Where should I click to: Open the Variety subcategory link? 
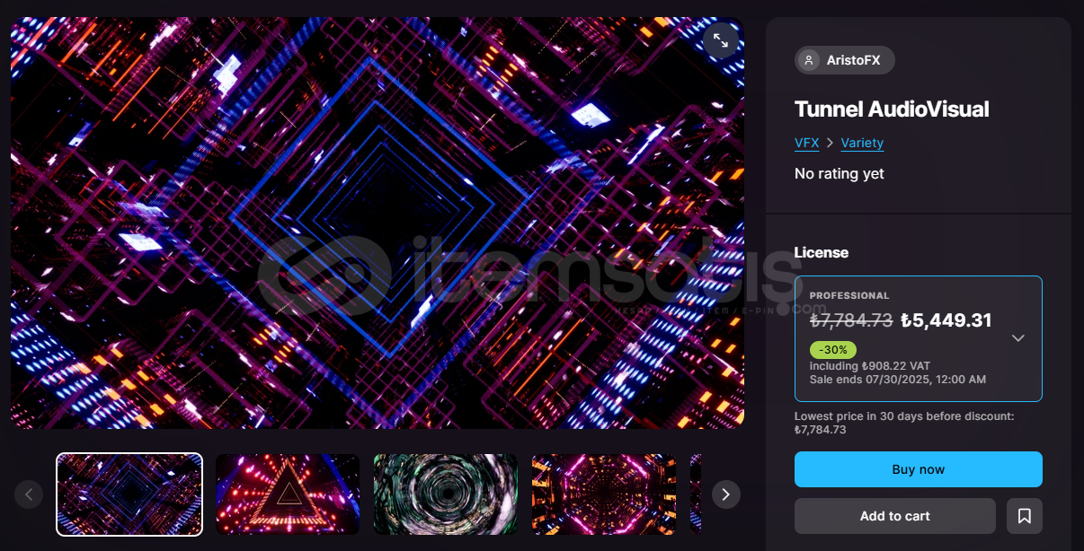point(862,143)
